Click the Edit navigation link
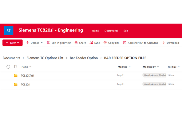 [x=126, y=31]
